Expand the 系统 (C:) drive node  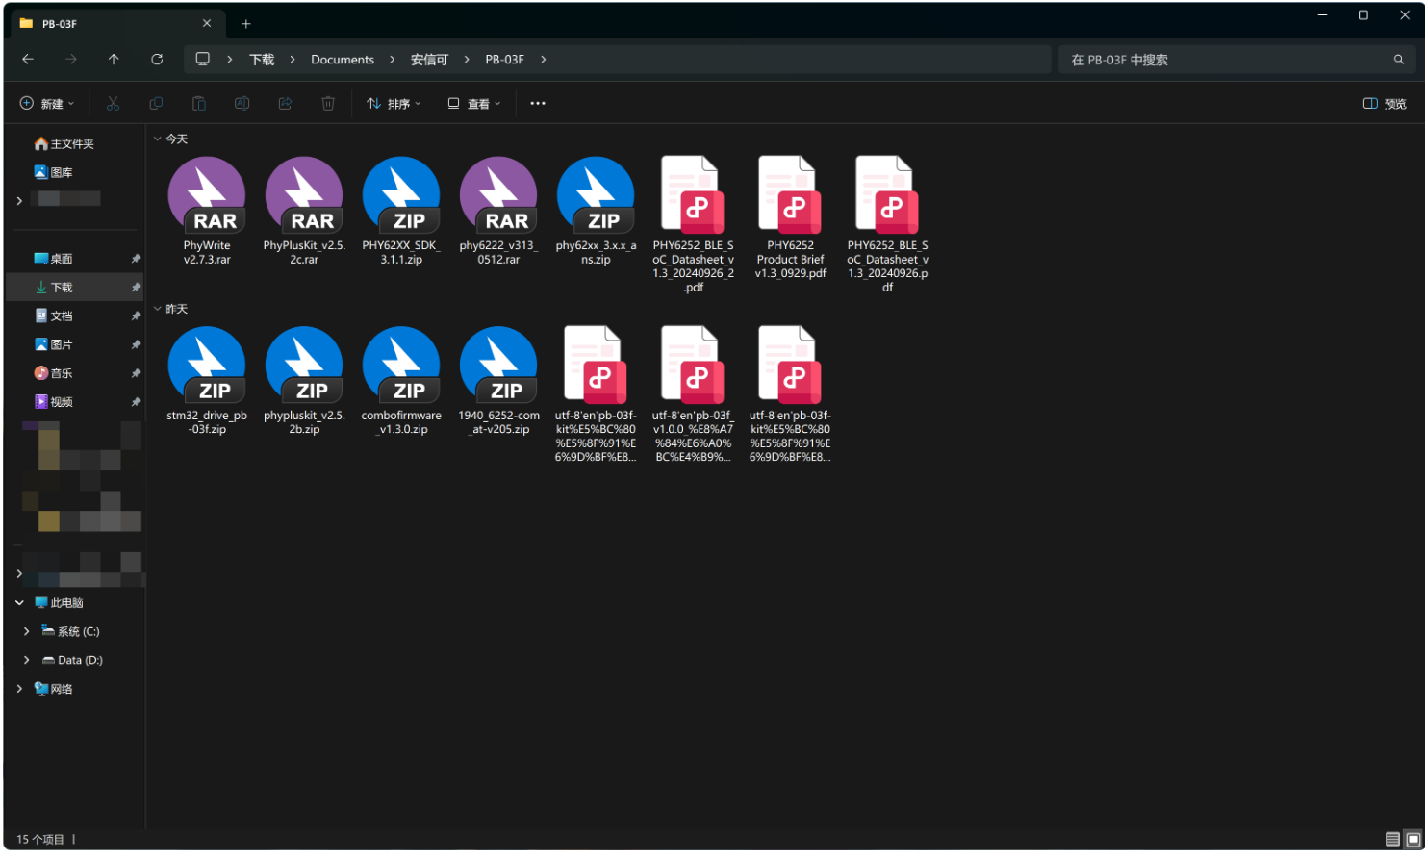(26, 632)
